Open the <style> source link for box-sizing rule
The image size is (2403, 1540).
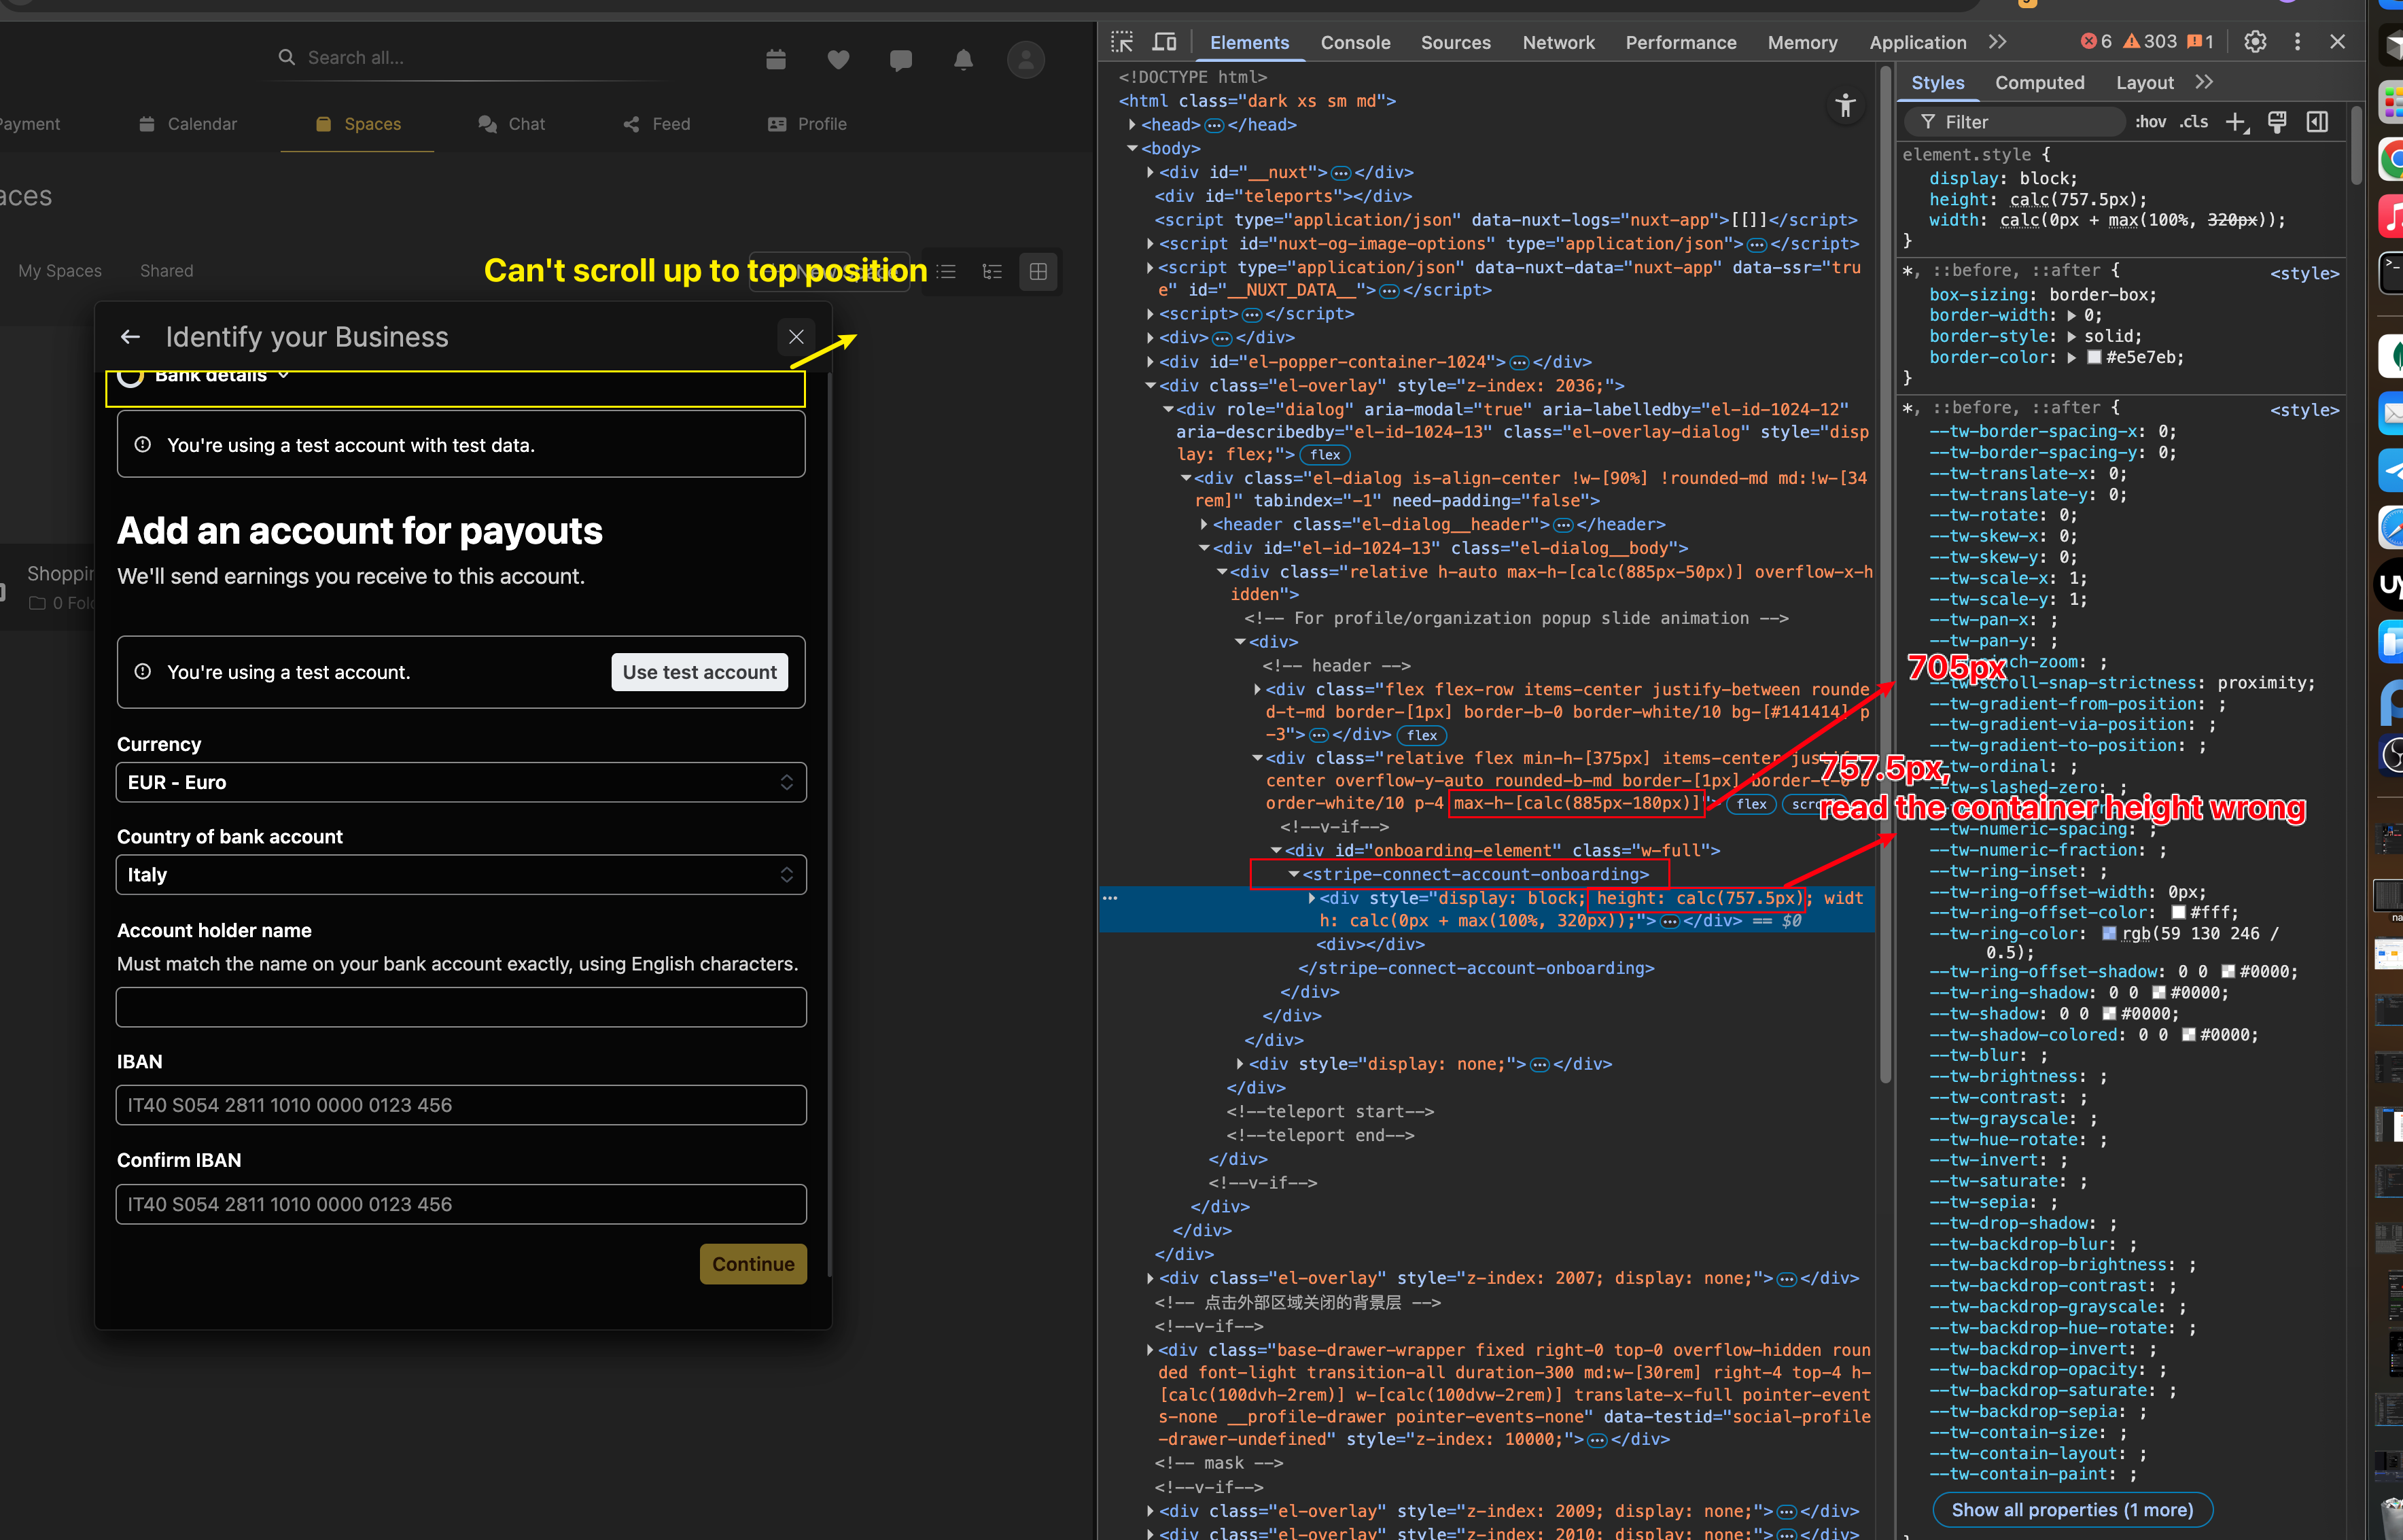(x=2304, y=273)
